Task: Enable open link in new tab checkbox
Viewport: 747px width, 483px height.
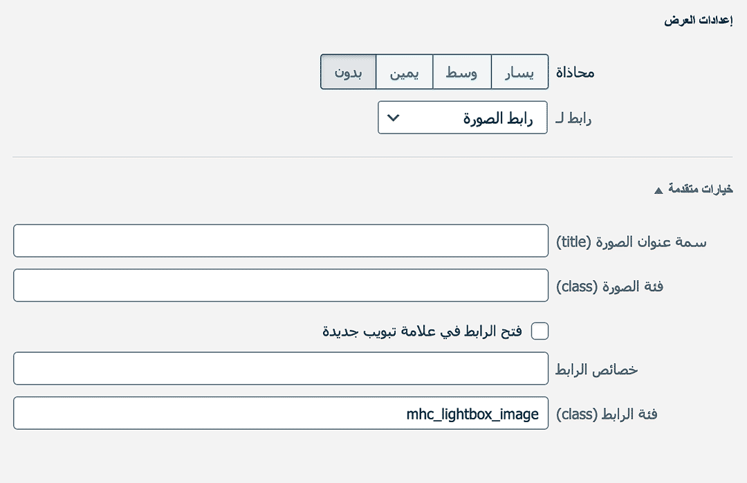Action: (x=539, y=331)
